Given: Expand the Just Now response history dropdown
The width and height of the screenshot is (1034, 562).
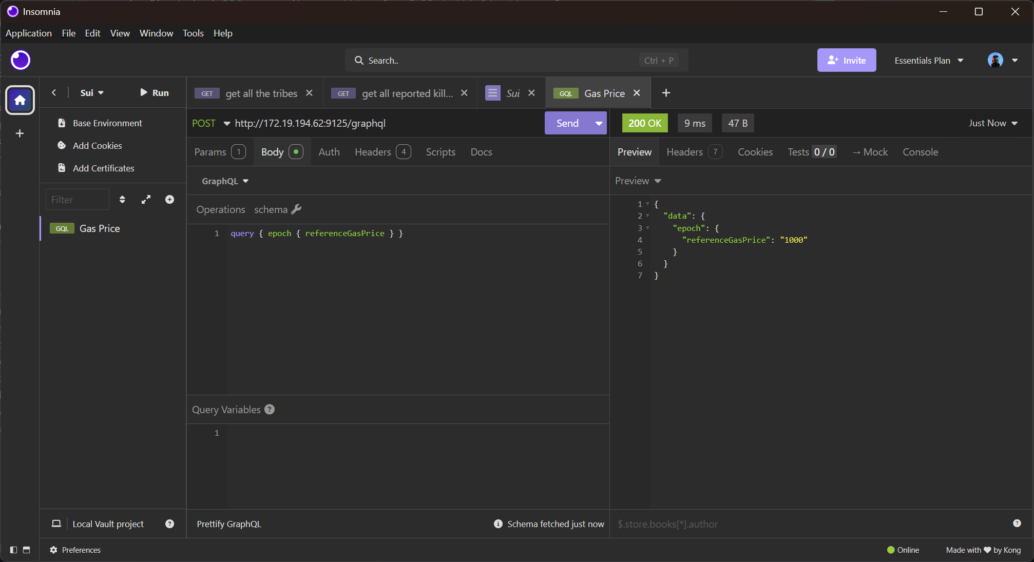Looking at the screenshot, I should pos(992,123).
